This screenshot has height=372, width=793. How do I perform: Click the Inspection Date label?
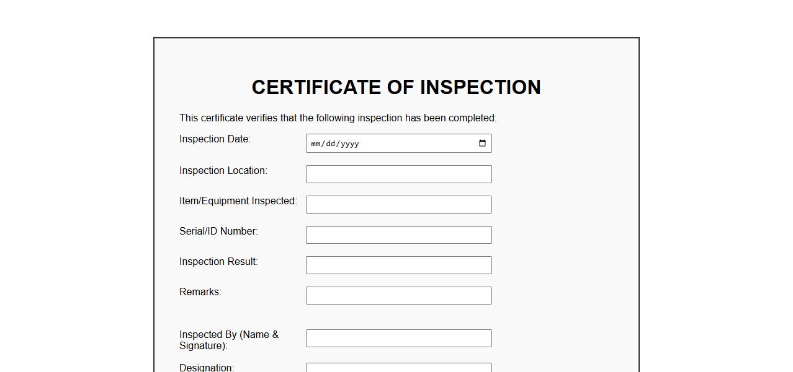coord(215,139)
